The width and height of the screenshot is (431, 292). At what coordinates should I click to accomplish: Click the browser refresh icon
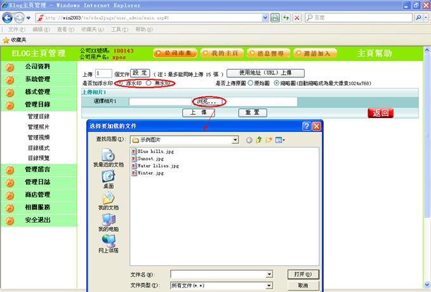pos(286,18)
